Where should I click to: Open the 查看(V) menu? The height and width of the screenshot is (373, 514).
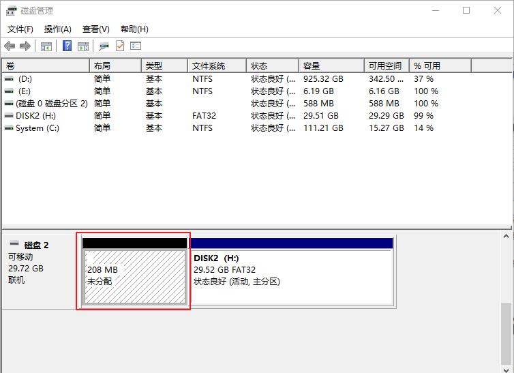click(x=95, y=29)
